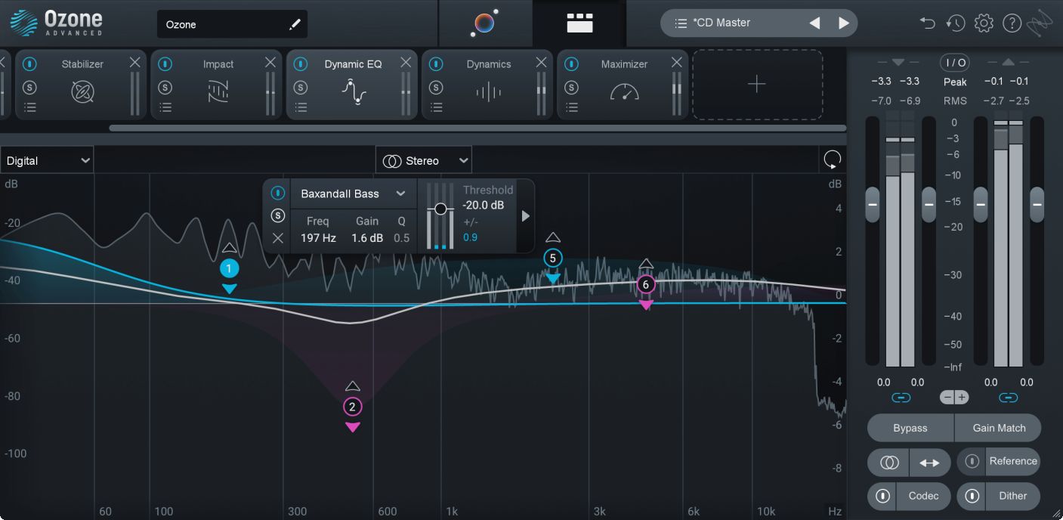Open the Master Assistant orb icon
1063x520 pixels.
coord(484,23)
